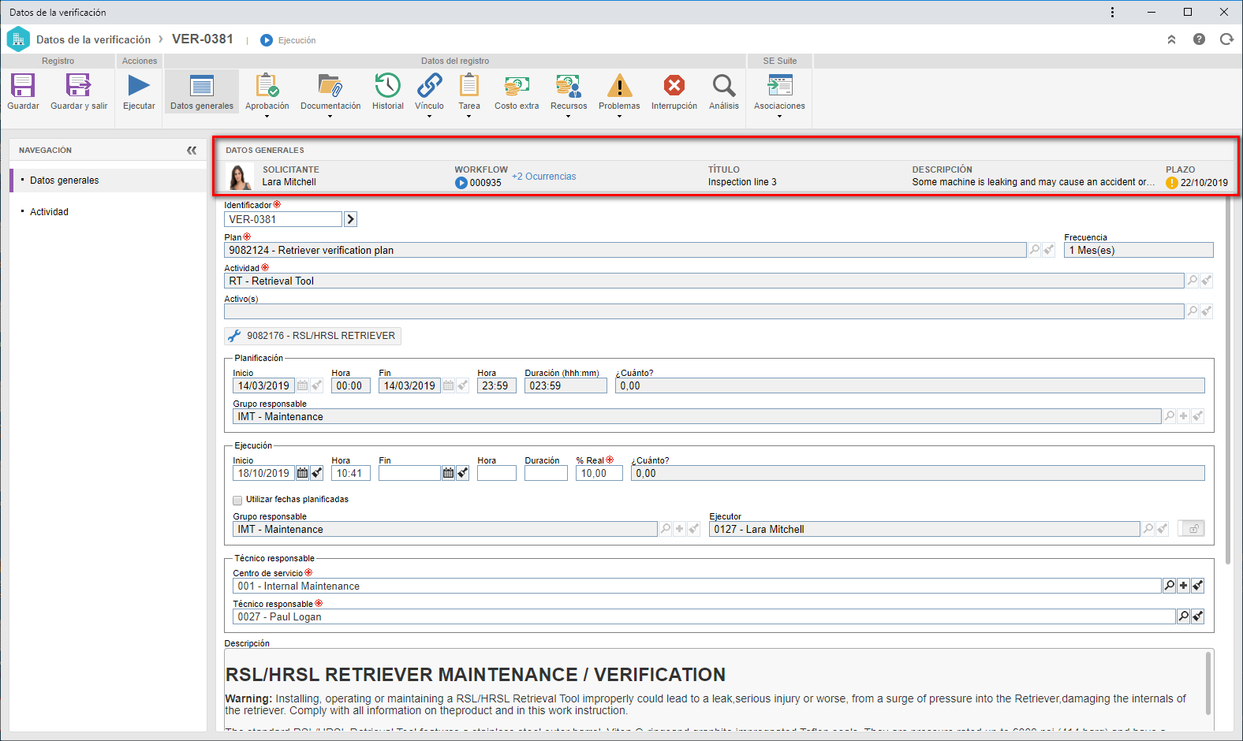Click the Lara Mitchell requester photo
The image size is (1243, 741).
[240, 177]
